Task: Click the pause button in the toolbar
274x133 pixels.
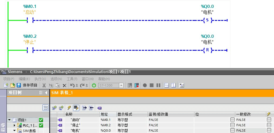Action: pyautogui.click(x=158, y=85)
